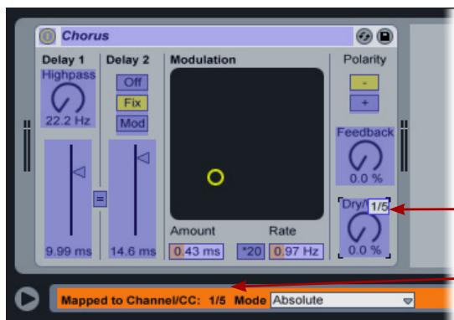Viewport: 454px width, 320px height.
Task: Open the Mode Absolute dropdown
Action: 343,300
